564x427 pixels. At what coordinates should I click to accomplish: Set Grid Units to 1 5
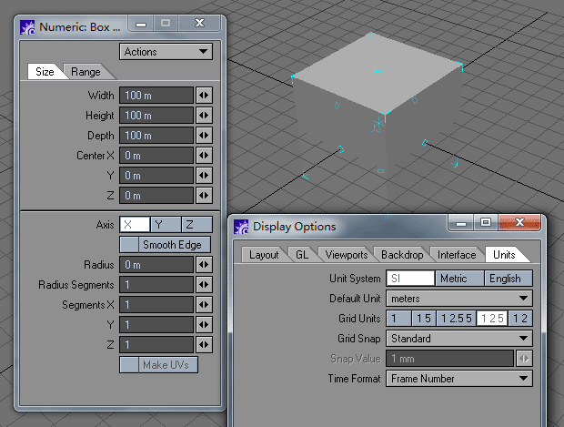(x=424, y=319)
